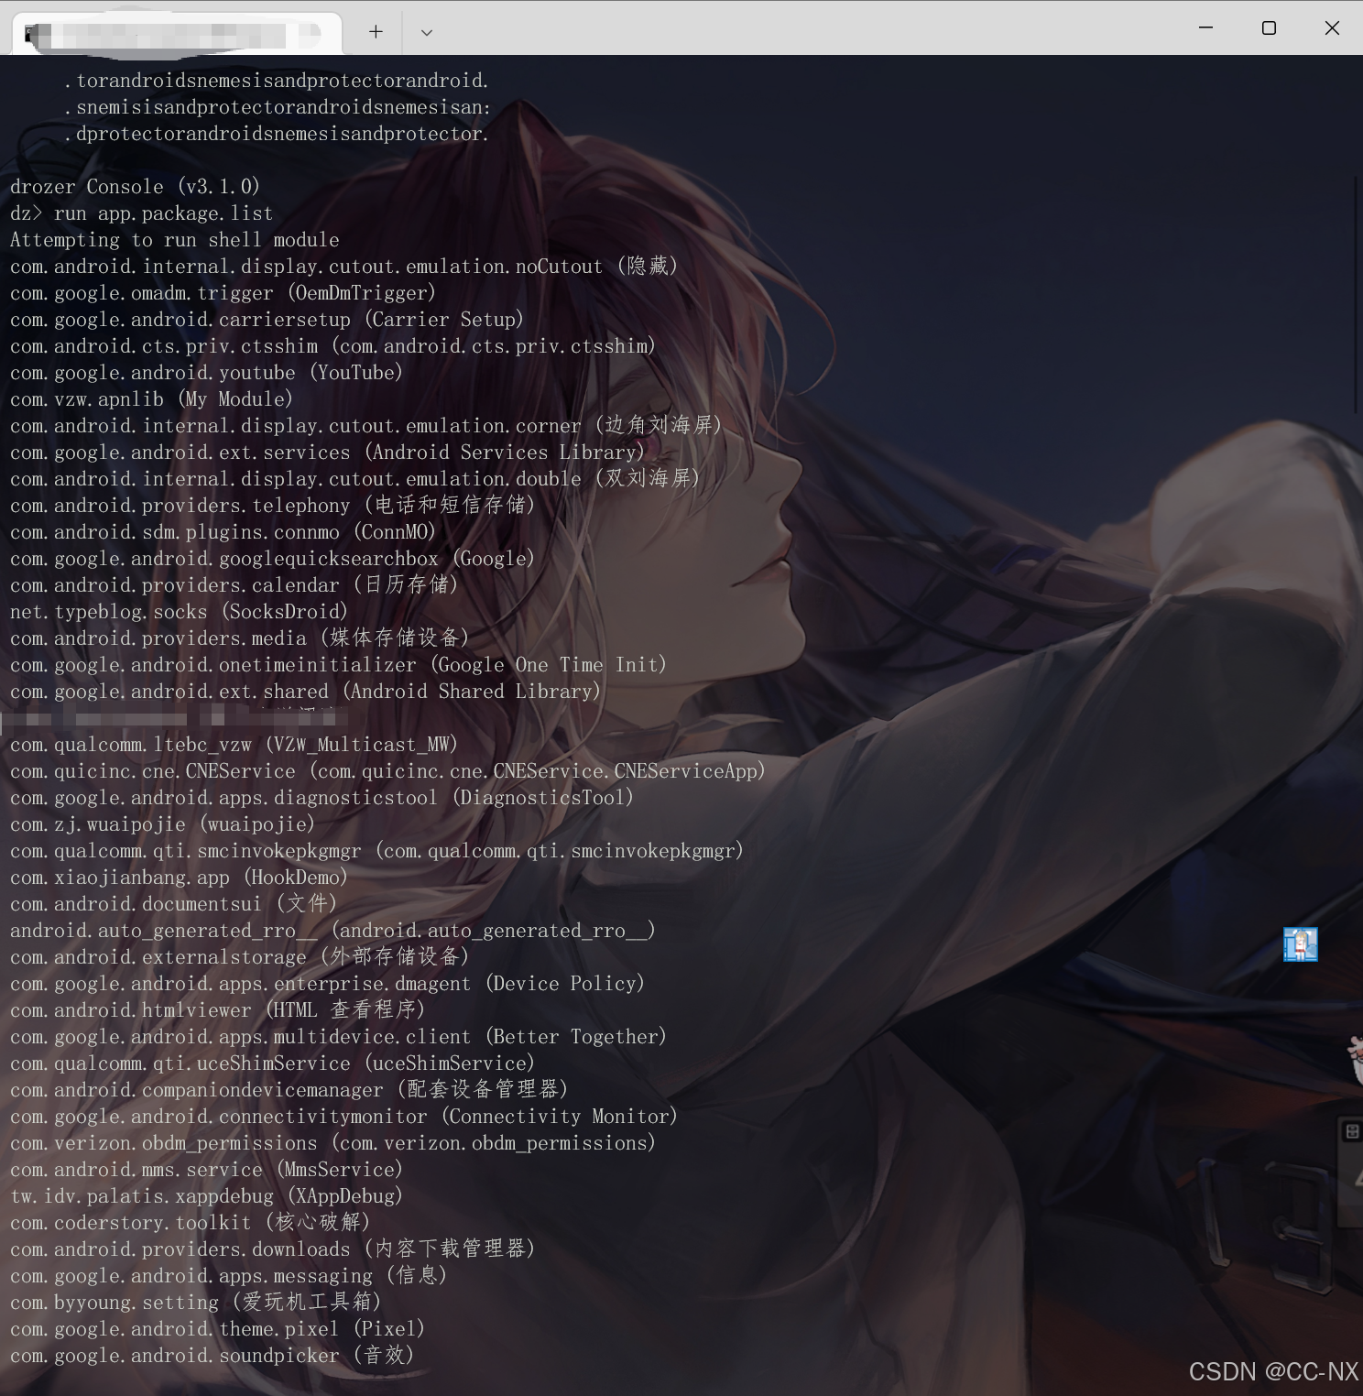Click the enterprise.dmagent (Device Policy) line
Screen dimensions: 1363x1396
[x=328, y=984]
